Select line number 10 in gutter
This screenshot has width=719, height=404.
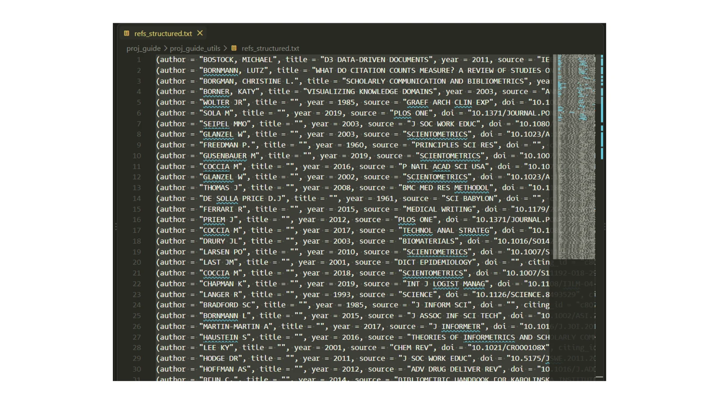(x=137, y=156)
